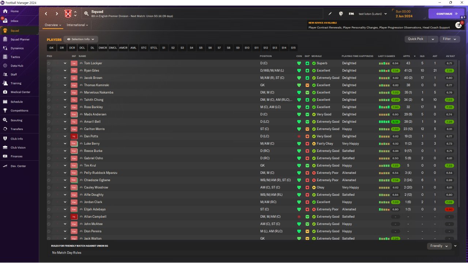
Task: Open the test luton manager dropdown
Action: 373,14
